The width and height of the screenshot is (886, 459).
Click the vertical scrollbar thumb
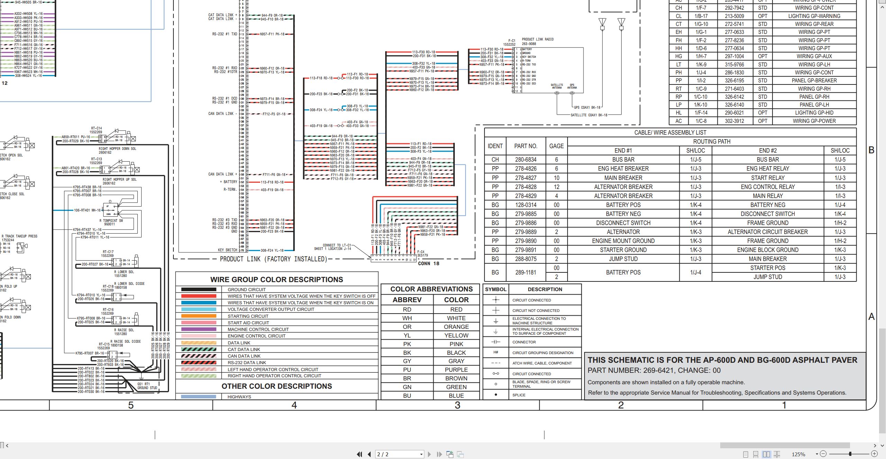(x=882, y=381)
